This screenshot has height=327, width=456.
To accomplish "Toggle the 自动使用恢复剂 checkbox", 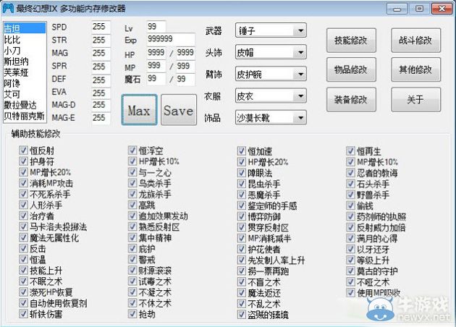I will click(23, 303).
